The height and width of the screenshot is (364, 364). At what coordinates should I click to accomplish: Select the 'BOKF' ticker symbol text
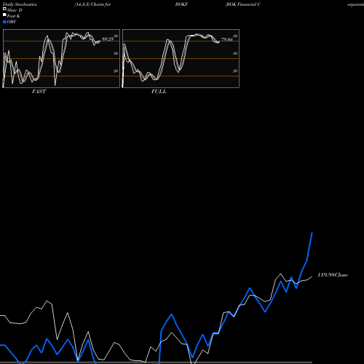[181, 4]
